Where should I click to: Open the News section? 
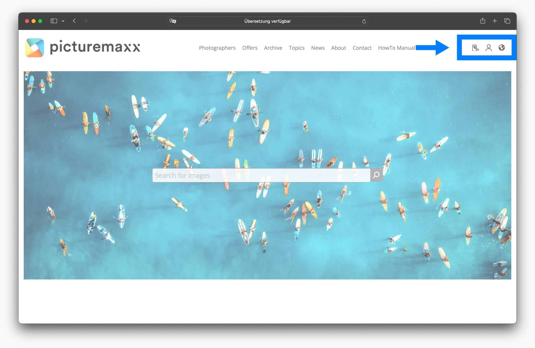pyautogui.click(x=318, y=48)
